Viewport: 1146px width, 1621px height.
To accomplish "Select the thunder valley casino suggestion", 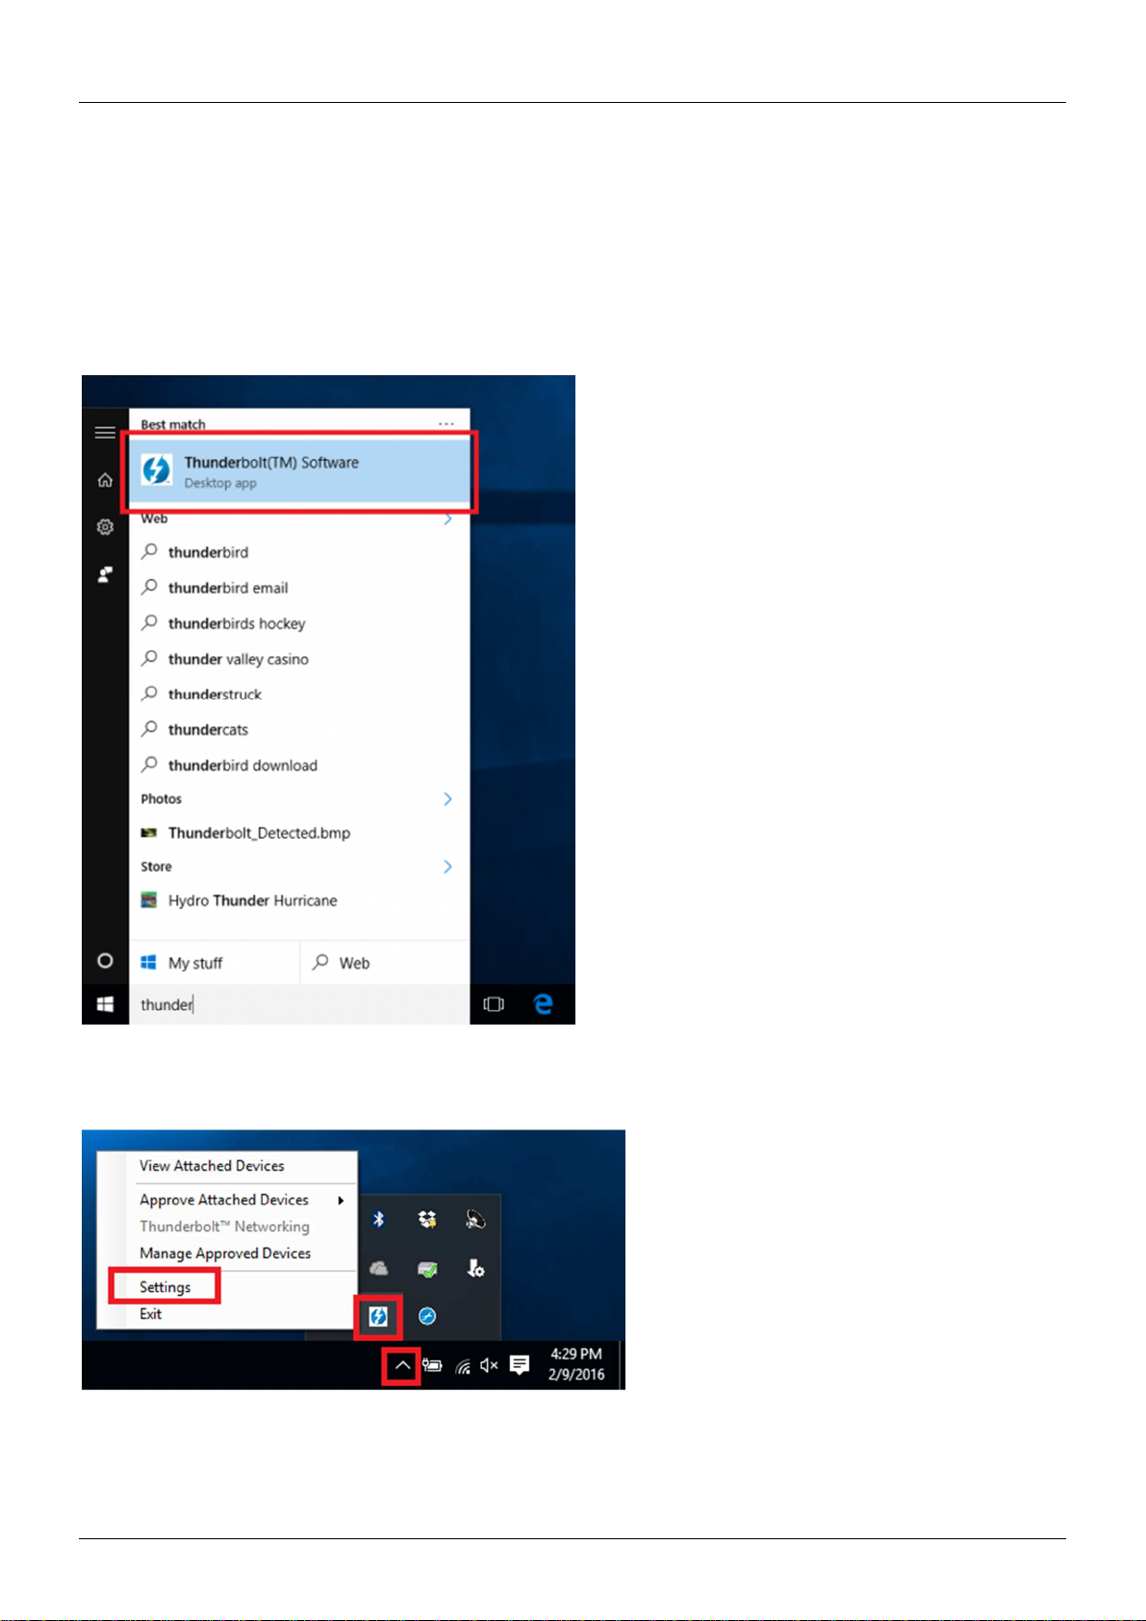I will [299, 659].
